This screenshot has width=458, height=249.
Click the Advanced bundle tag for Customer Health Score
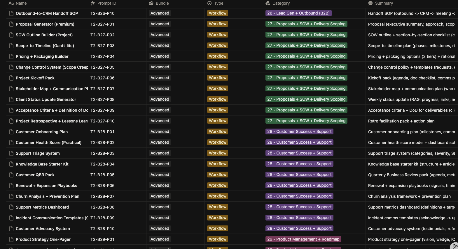point(160,142)
